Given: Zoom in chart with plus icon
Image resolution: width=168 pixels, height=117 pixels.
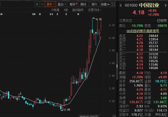Looking at the screenshot, I should pos(37,4).
